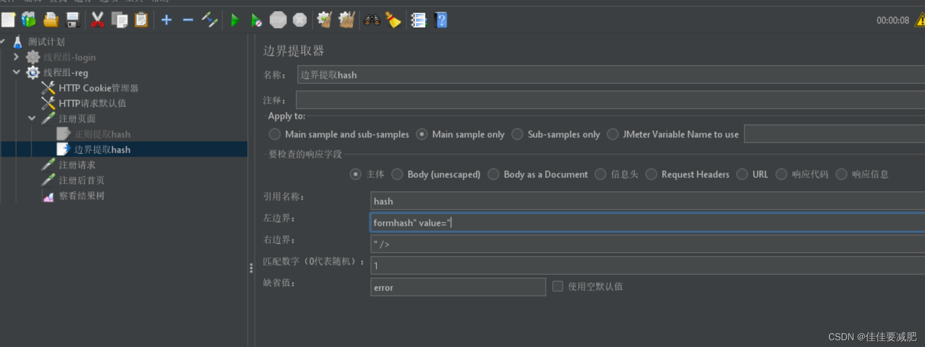The image size is (925, 347).
Task: Click the 引用名称 field with hash
Action: click(648, 201)
